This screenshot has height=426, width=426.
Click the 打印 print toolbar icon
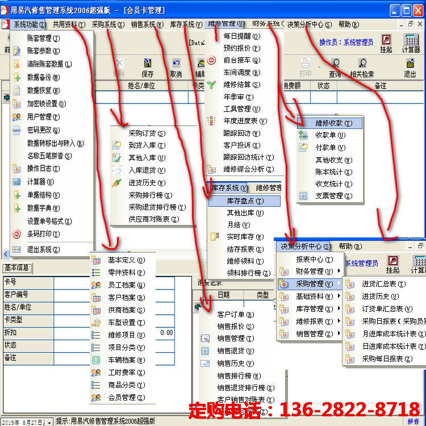coord(306,68)
